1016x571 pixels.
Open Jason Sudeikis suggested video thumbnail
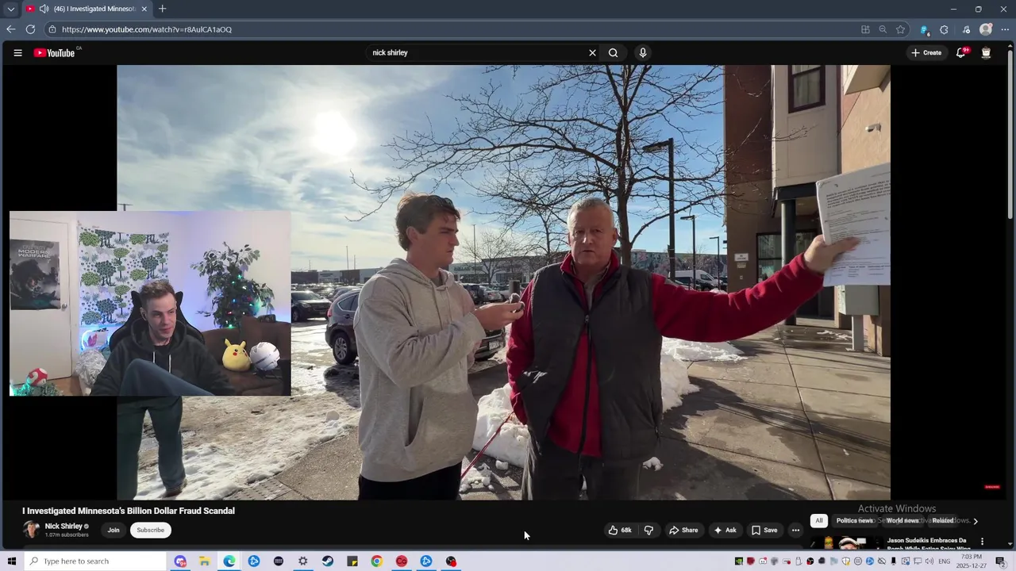tap(845, 542)
